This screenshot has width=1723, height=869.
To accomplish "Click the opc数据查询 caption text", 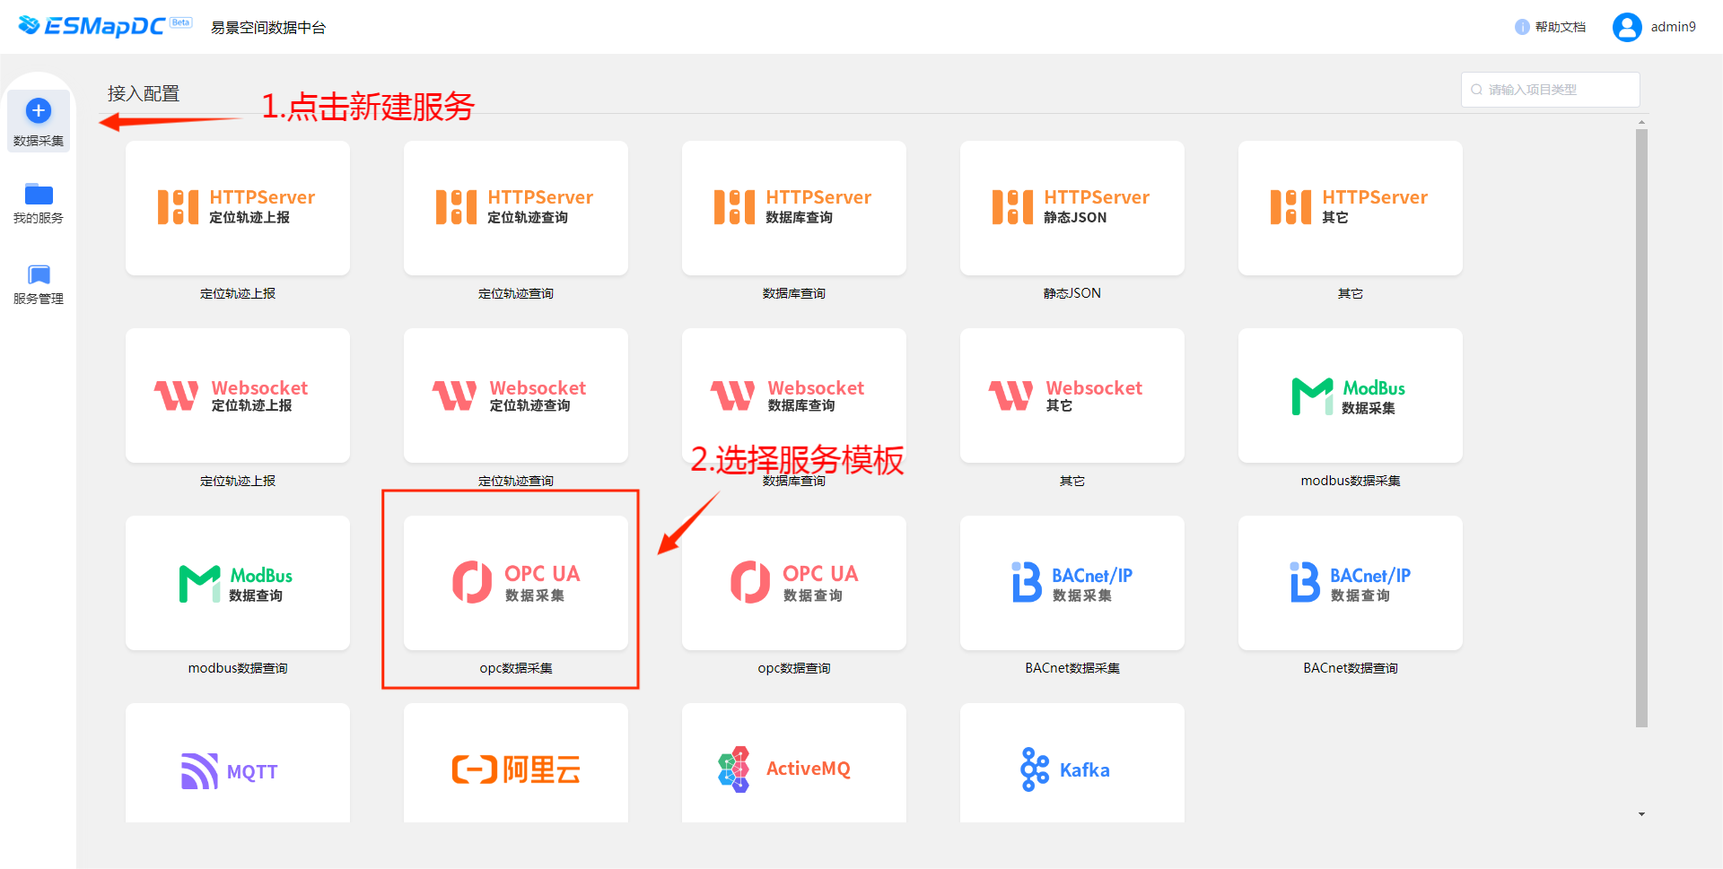I will click(x=794, y=668).
